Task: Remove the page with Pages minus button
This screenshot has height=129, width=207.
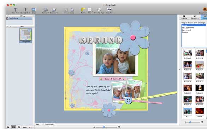Action: pos(10,26)
